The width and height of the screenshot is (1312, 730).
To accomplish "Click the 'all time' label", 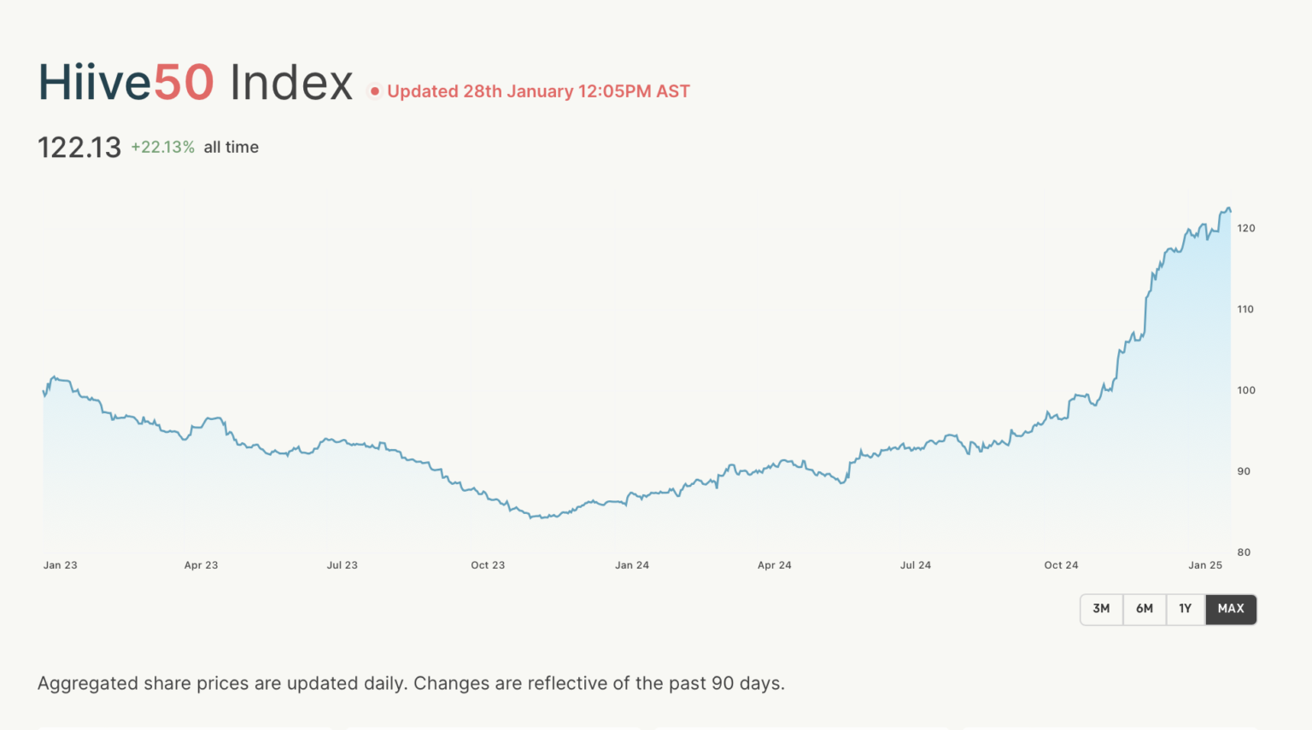I will tap(231, 147).
